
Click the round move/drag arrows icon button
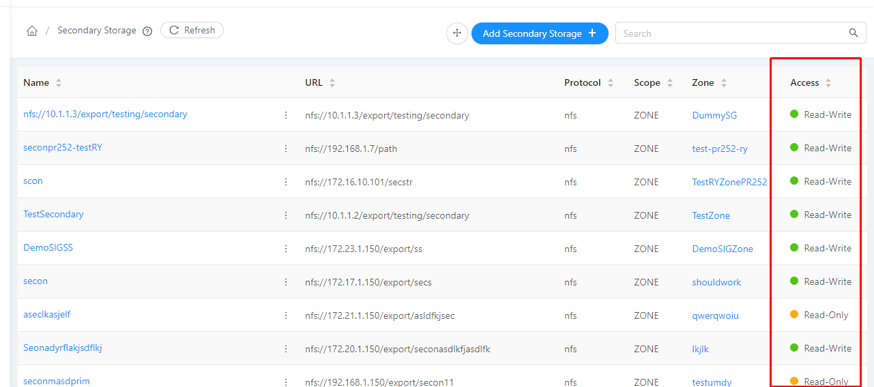tap(457, 33)
